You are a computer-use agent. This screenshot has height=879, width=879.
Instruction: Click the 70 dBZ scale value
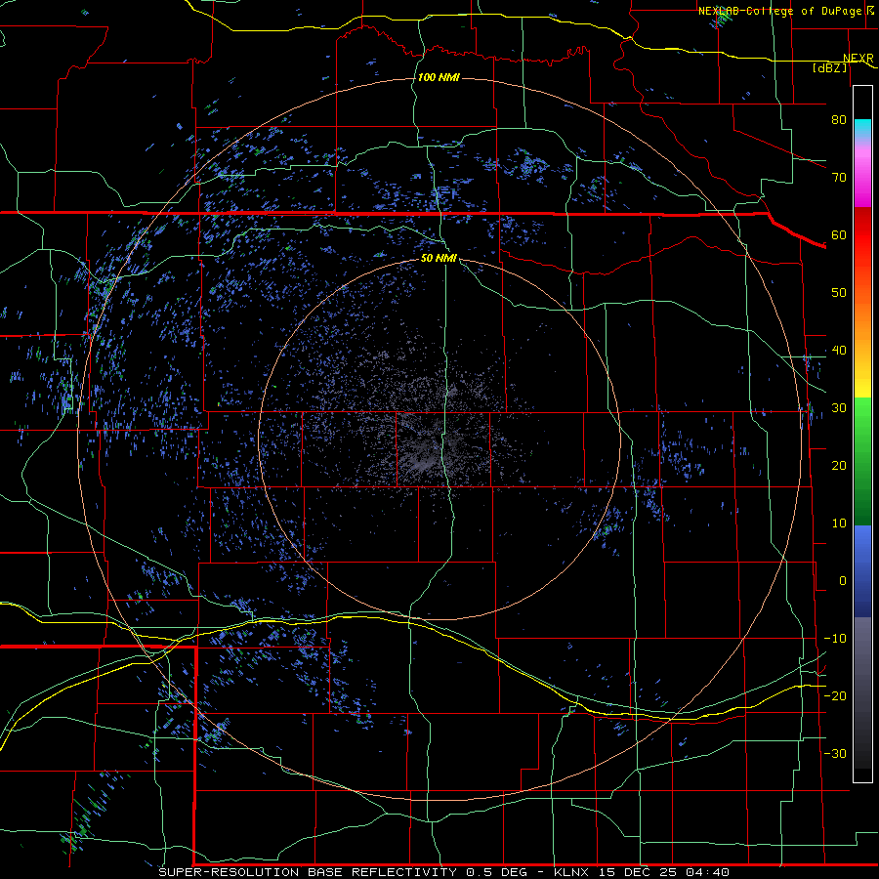839,178
